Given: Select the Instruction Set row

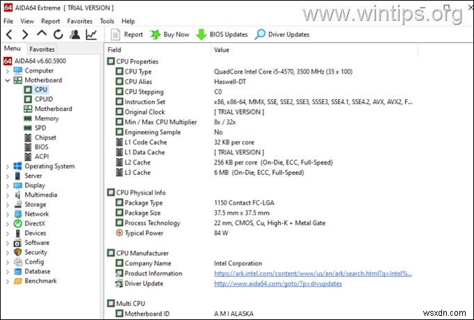Looking at the screenshot, I should pyautogui.click(x=260, y=102).
